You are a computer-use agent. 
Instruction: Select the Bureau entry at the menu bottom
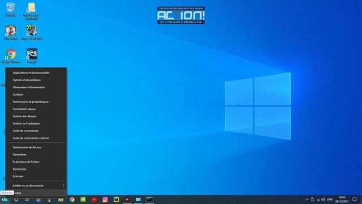36,193
